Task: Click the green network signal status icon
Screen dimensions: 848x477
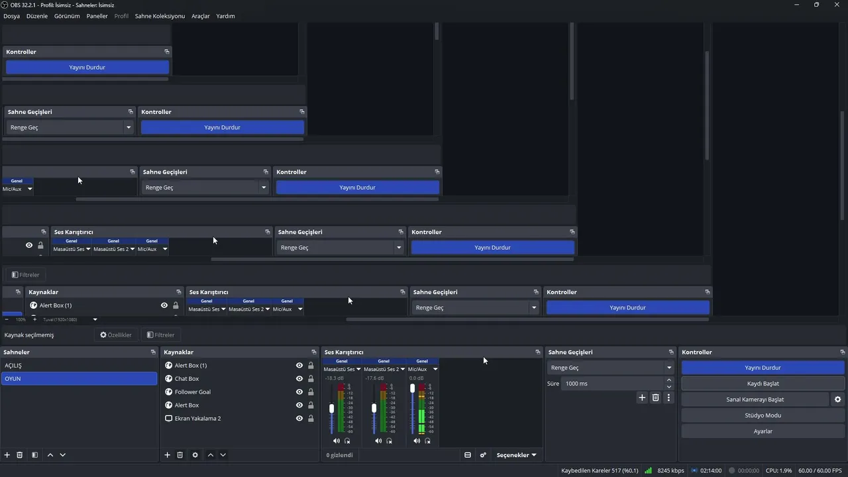Action: click(x=649, y=470)
